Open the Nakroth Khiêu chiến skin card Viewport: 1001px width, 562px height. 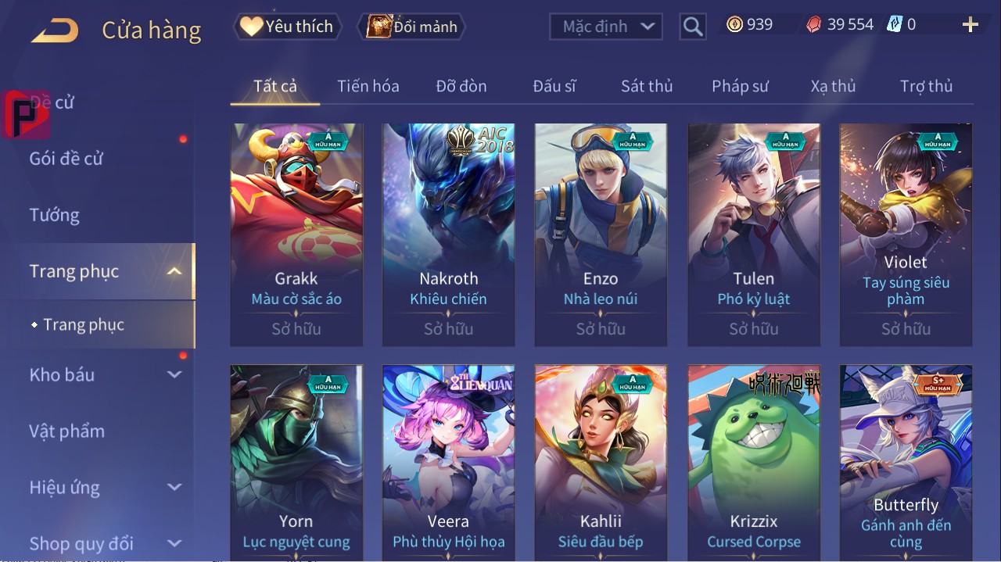pyautogui.click(x=448, y=234)
